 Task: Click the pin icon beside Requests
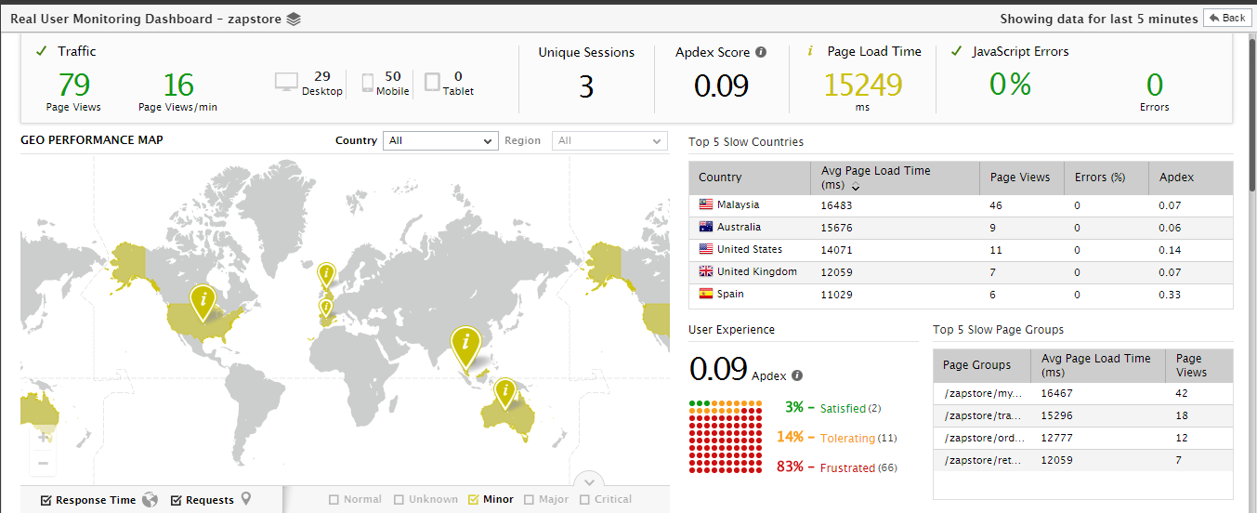(246, 499)
